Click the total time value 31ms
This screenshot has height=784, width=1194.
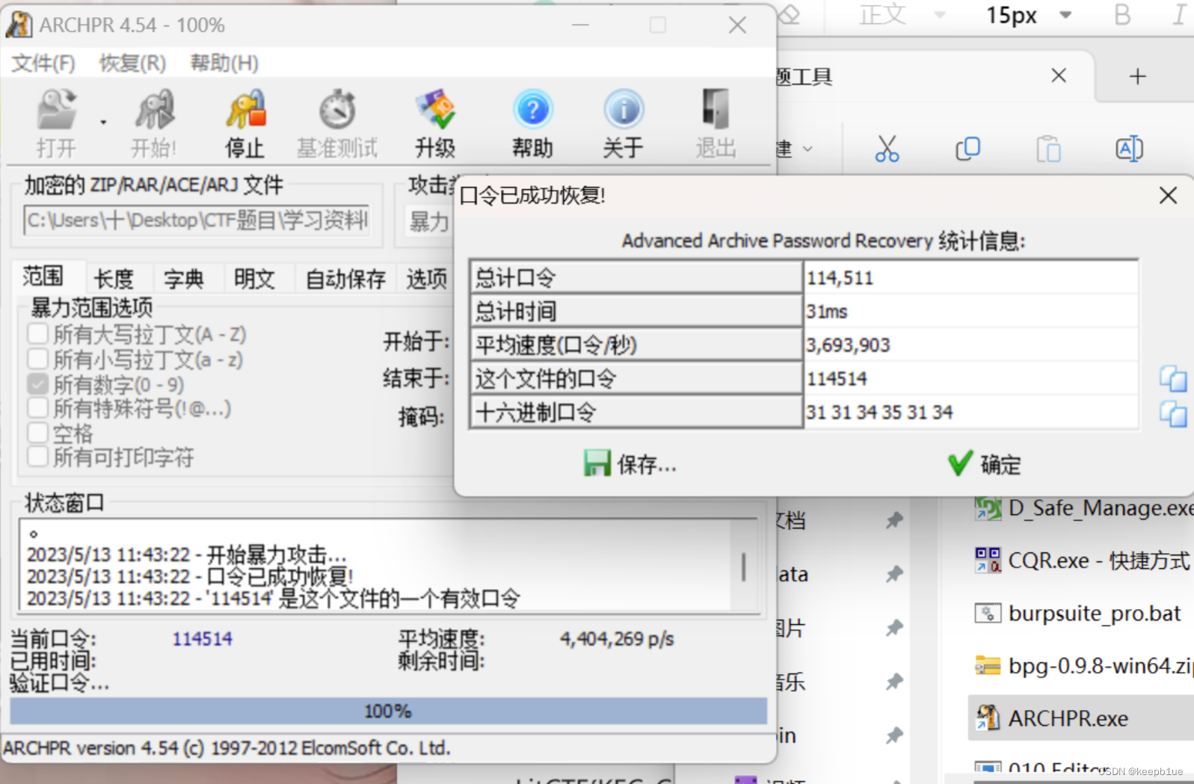click(x=827, y=312)
